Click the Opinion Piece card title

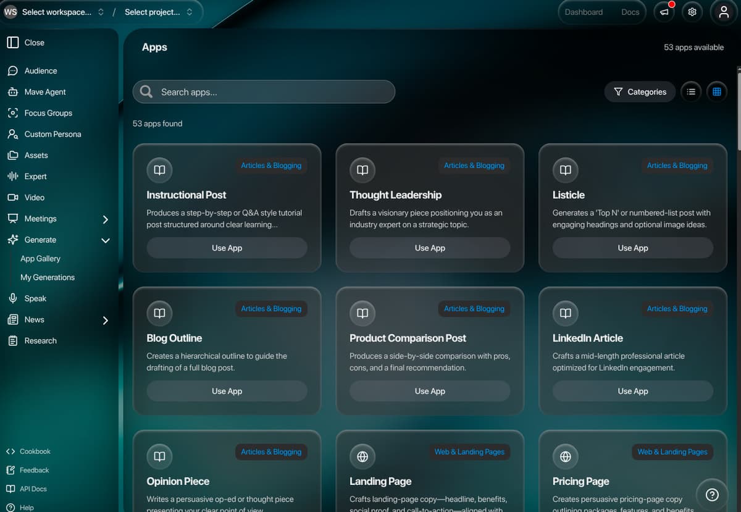click(178, 481)
